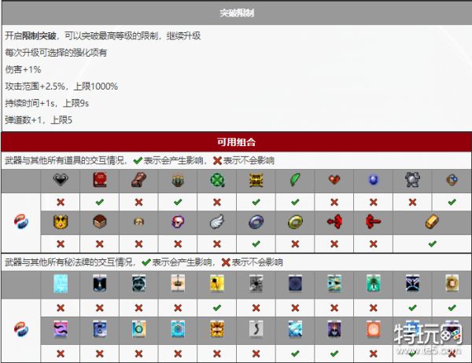Click the red cross under Hollow Heart

(x=61, y=201)
